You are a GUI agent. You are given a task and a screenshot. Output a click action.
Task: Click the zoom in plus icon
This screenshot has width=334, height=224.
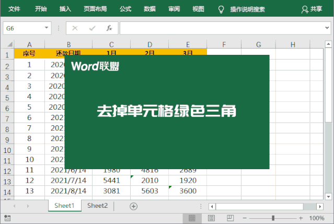point(301,218)
